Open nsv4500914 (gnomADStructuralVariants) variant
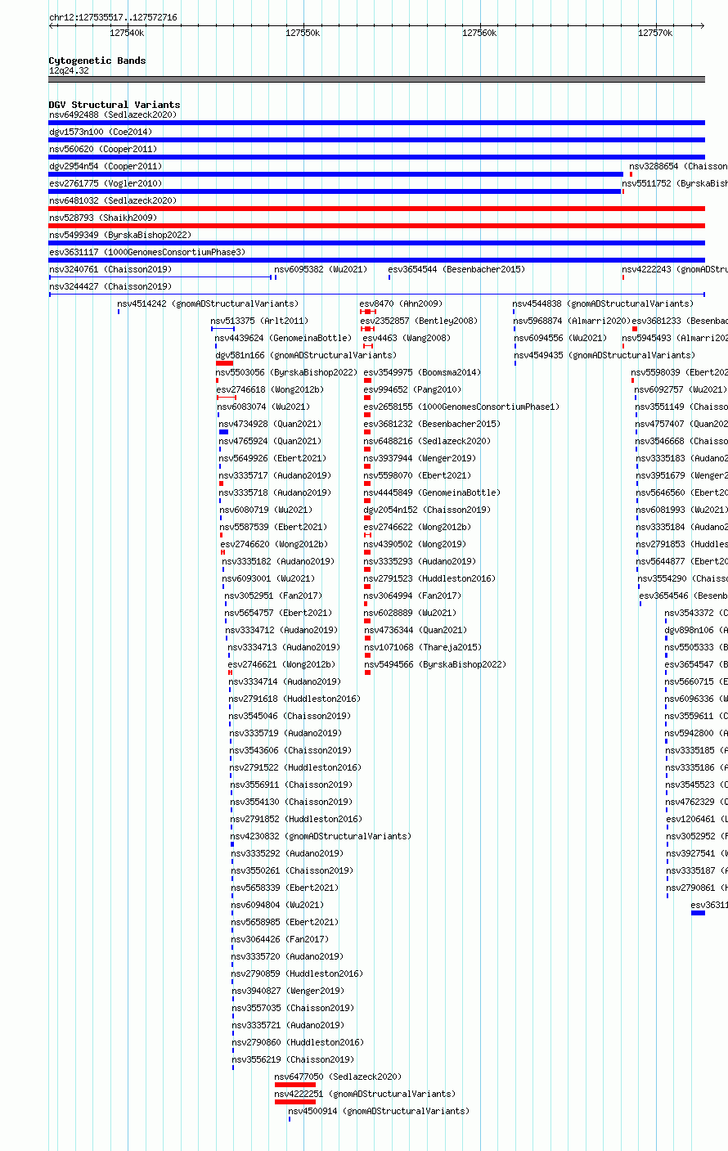Image resolution: width=728 pixels, height=1151 pixels. [x=379, y=1112]
